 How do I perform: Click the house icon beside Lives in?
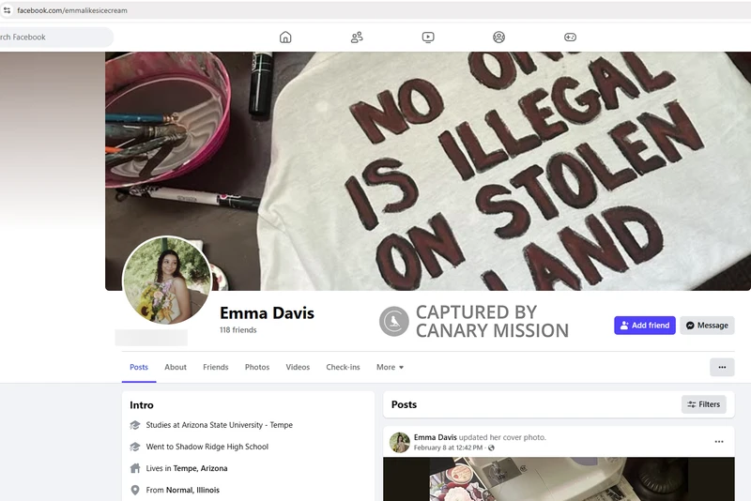click(x=135, y=468)
